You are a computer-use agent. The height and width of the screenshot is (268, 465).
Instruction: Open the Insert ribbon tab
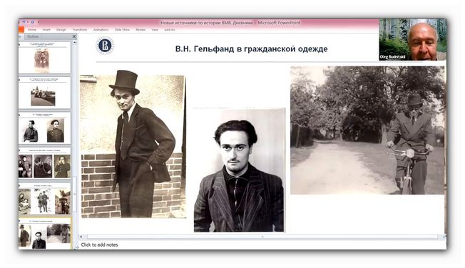(46, 30)
